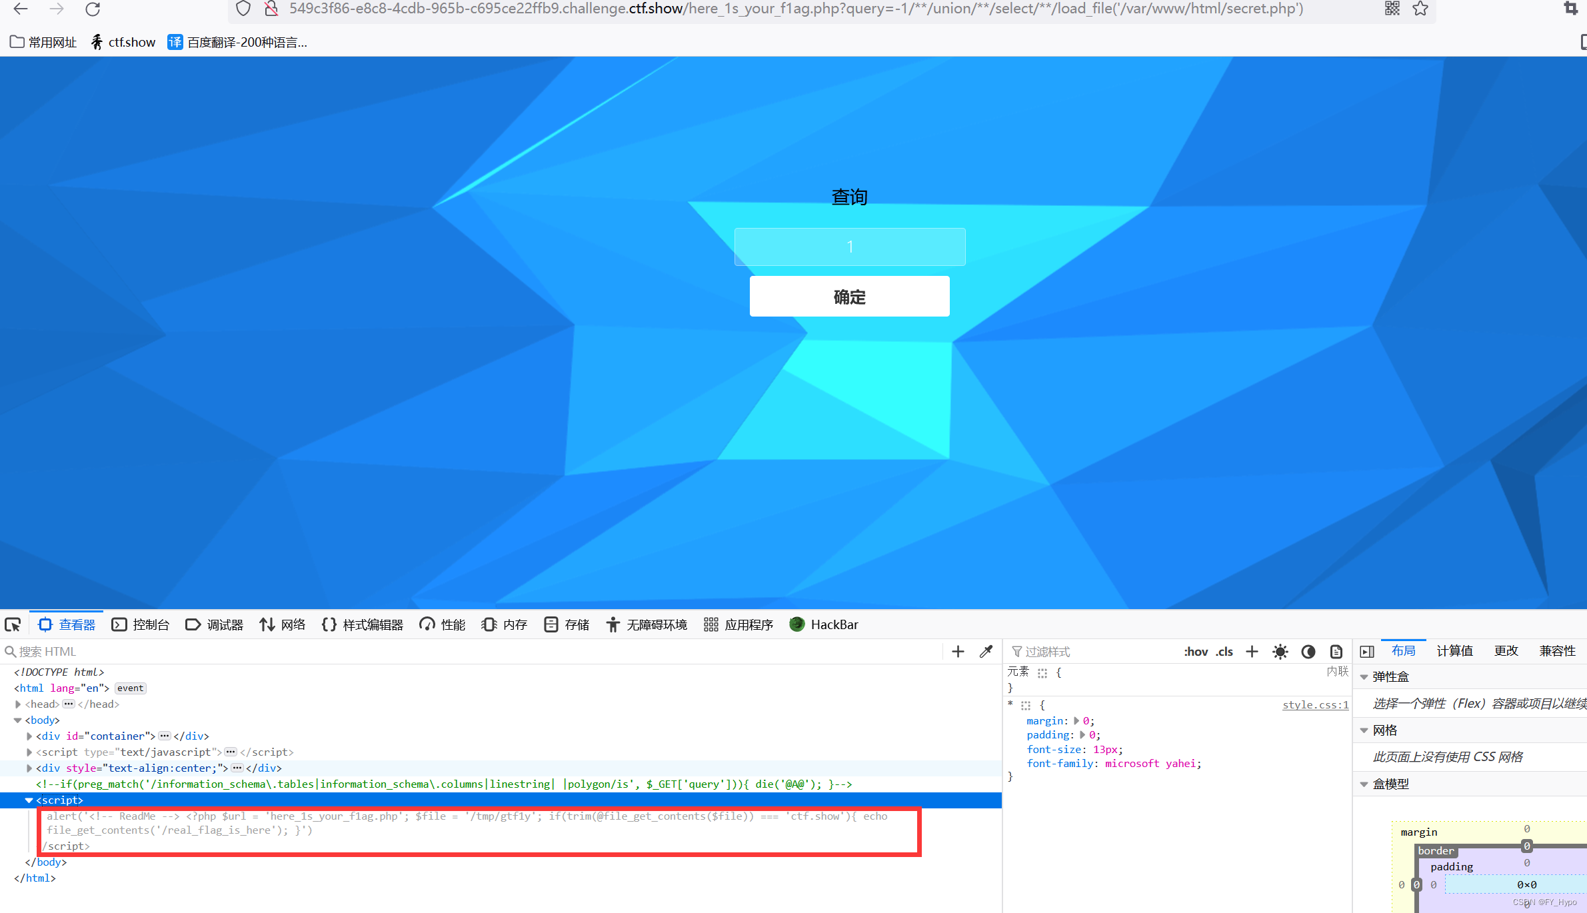Image resolution: width=1587 pixels, height=913 pixels.
Task: Click the font-family microsoft yahei value
Action: pos(1151,764)
